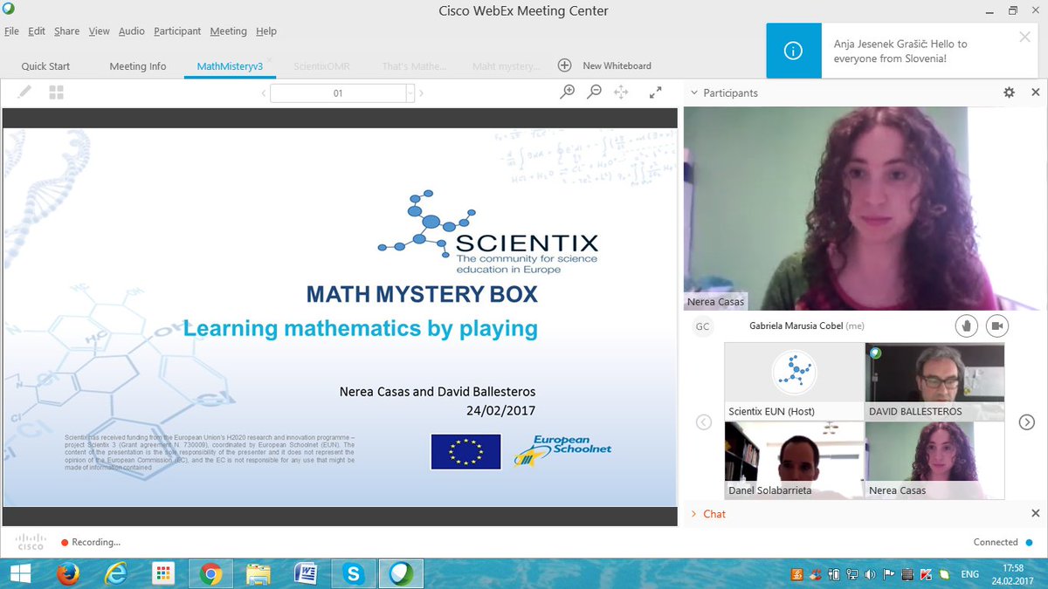Image resolution: width=1048 pixels, height=589 pixels.
Task: Click the volume icon in system tray
Action: pos(870,574)
